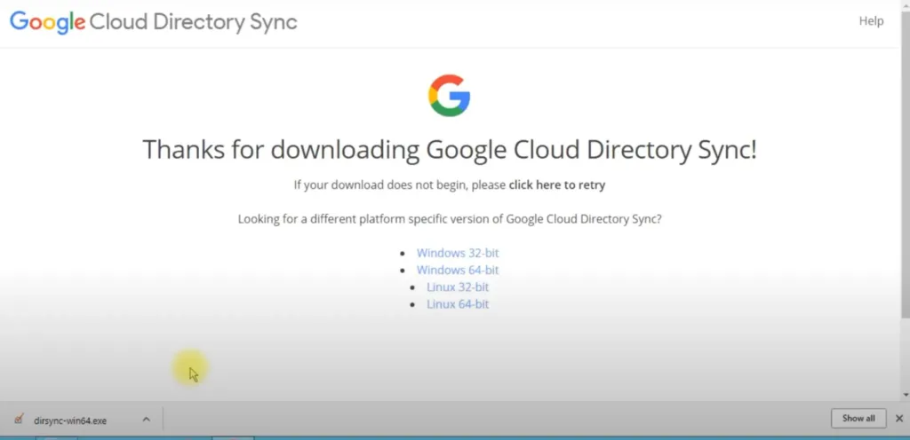Click the dirsync-win64.exe installer file icon
The image size is (910, 440).
click(x=19, y=420)
